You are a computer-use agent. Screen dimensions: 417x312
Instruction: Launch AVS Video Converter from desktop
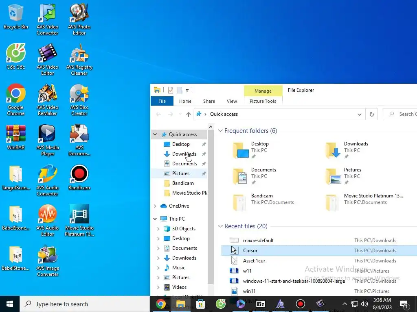click(x=47, y=20)
